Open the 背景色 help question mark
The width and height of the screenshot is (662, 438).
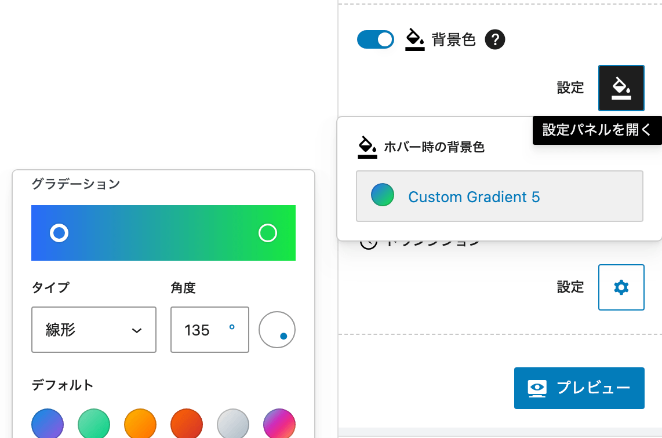(x=495, y=39)
